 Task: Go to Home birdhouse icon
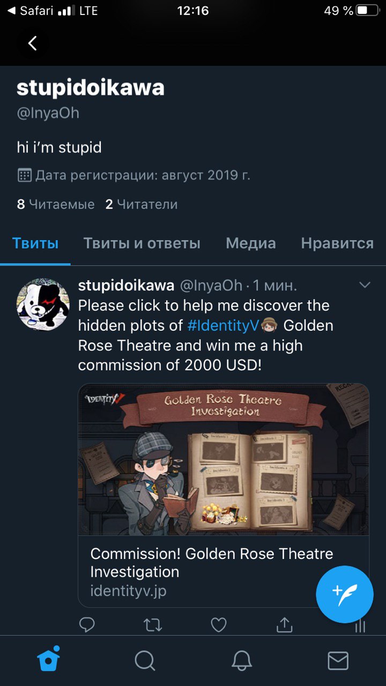tap(48, 659)
